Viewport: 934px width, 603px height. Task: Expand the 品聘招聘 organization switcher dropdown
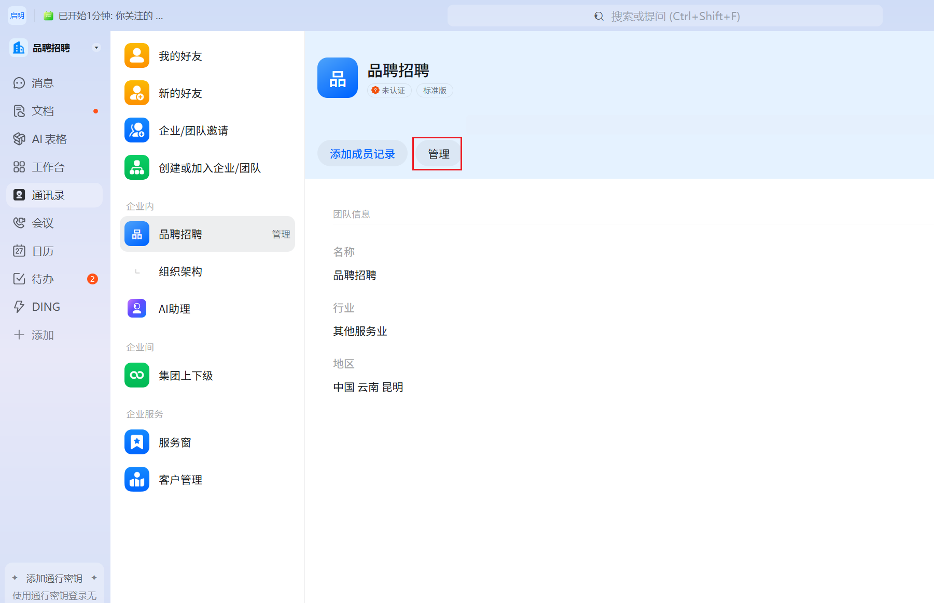96,48
